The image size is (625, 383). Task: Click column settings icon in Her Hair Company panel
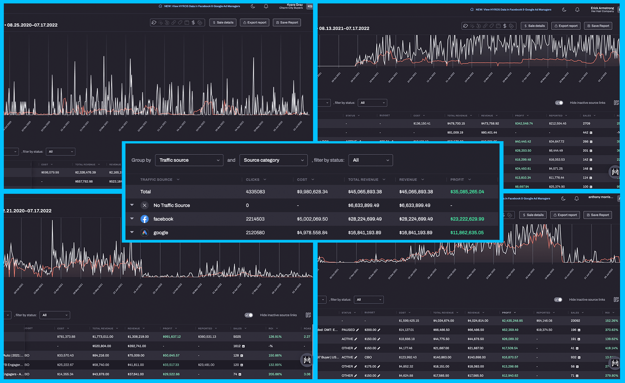point(616,103)
